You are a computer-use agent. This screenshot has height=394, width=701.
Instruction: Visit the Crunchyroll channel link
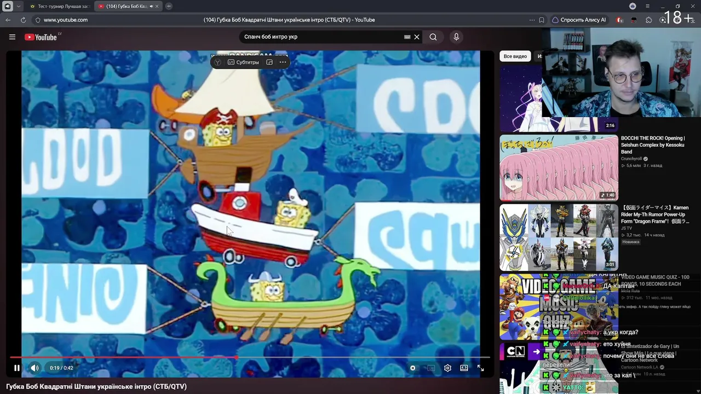tap(631, 159)
